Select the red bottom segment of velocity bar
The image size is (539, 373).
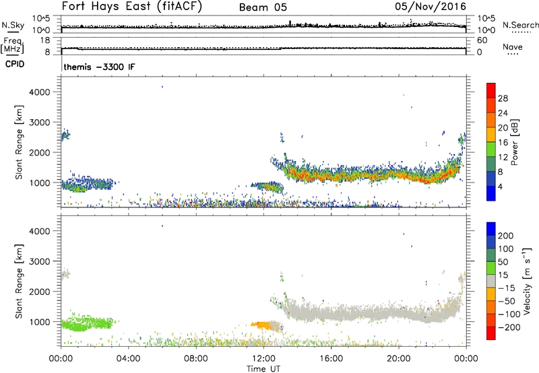(x=491, y=333)
